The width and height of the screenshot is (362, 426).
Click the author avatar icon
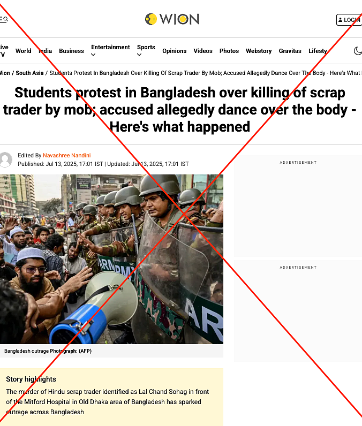[x=6, y=159]
